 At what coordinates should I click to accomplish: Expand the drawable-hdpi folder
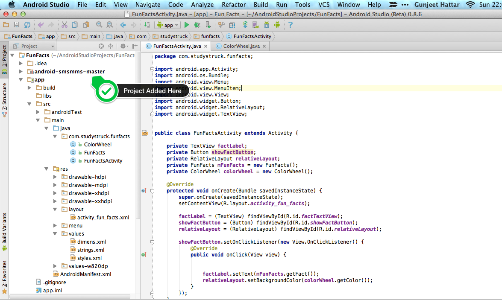click(x=55, y=177)
